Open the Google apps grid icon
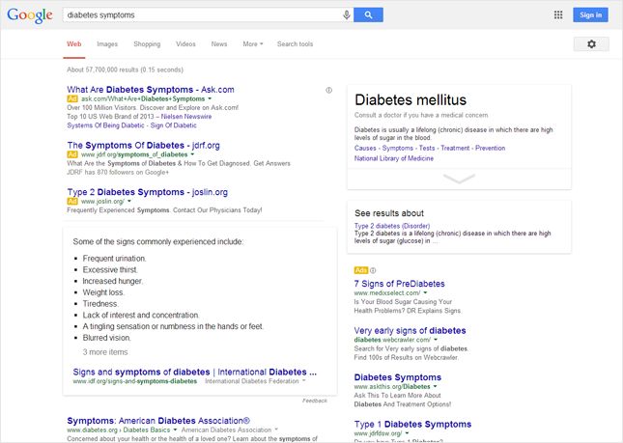Screen dimensions: 623x443 (557, 15)
